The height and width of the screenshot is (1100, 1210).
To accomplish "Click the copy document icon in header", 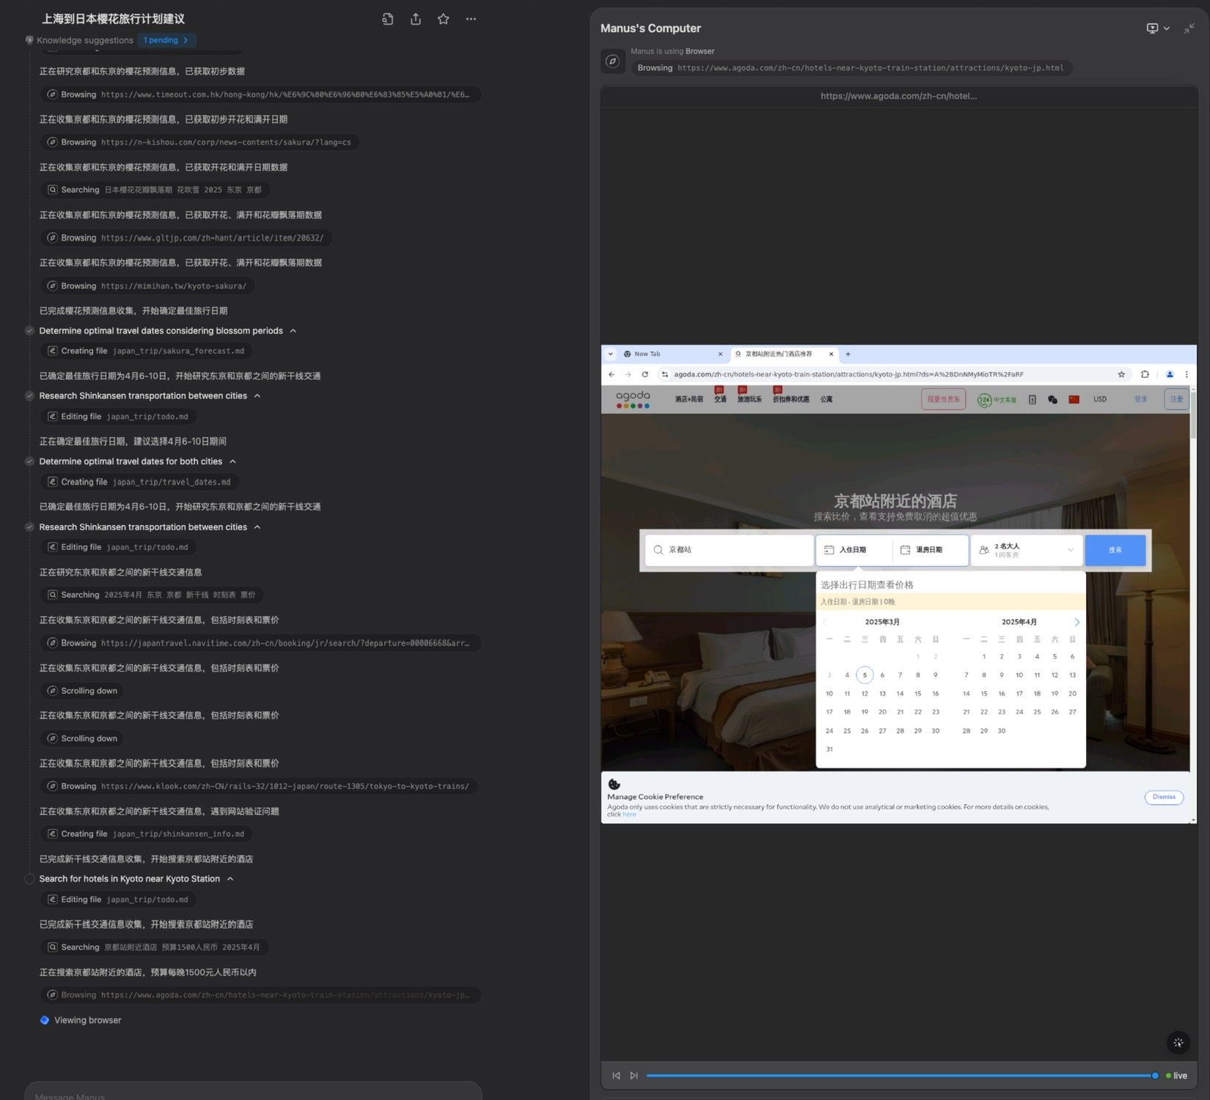I will pyautogui.click(x=387, y=19).
